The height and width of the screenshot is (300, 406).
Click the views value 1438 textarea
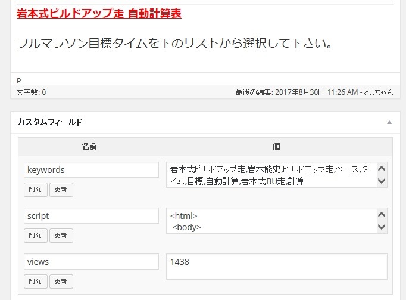(x=277, y=267)
